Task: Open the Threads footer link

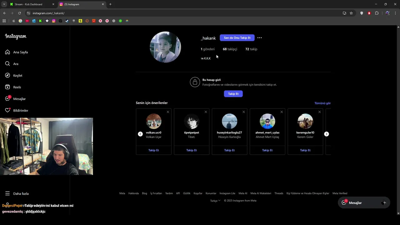Action: click(279, 193)
